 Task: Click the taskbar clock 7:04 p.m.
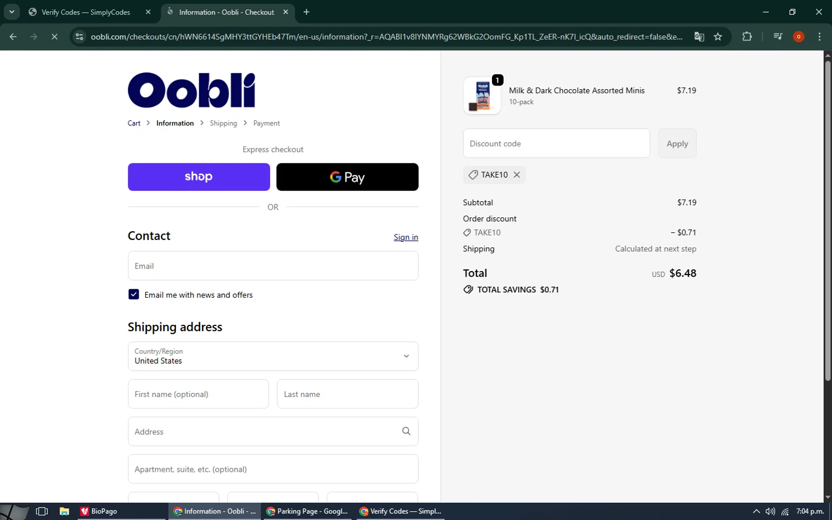click(810, 511)
